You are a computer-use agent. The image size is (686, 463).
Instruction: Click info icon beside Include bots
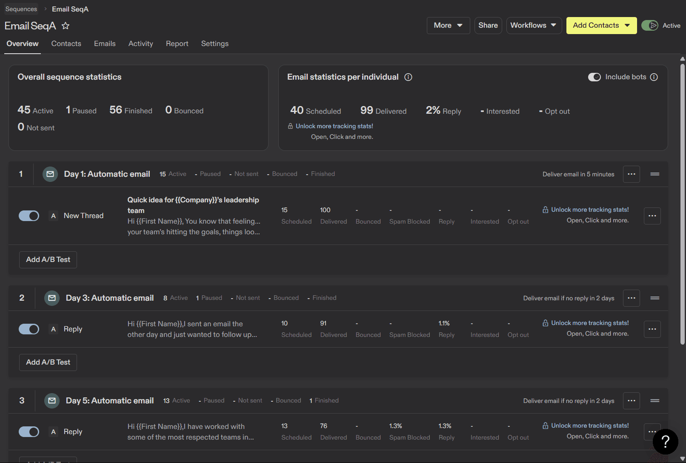(x=654, y=77)
